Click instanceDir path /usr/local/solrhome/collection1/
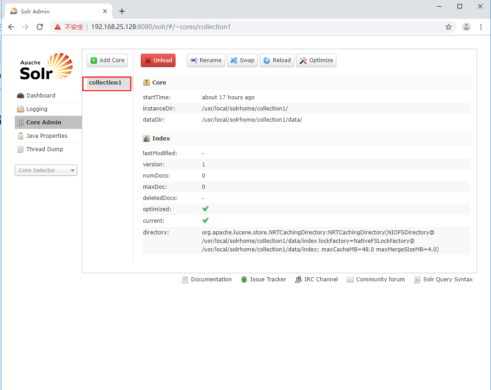The image size is (491, 390). [245, 109]
